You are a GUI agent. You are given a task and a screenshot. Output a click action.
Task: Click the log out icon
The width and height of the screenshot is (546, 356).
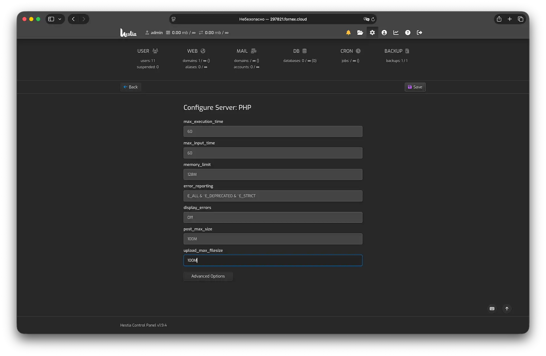click(x=419, y=33)
